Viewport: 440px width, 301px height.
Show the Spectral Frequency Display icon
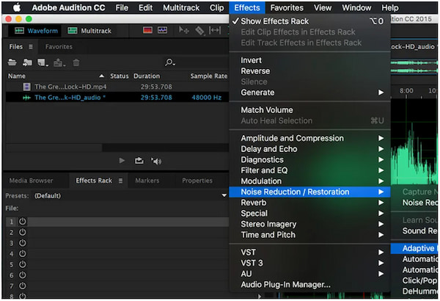(147, 30)
